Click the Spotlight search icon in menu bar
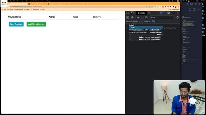The height and width of the screenshot is (115, 206). [x=187, y=1]
